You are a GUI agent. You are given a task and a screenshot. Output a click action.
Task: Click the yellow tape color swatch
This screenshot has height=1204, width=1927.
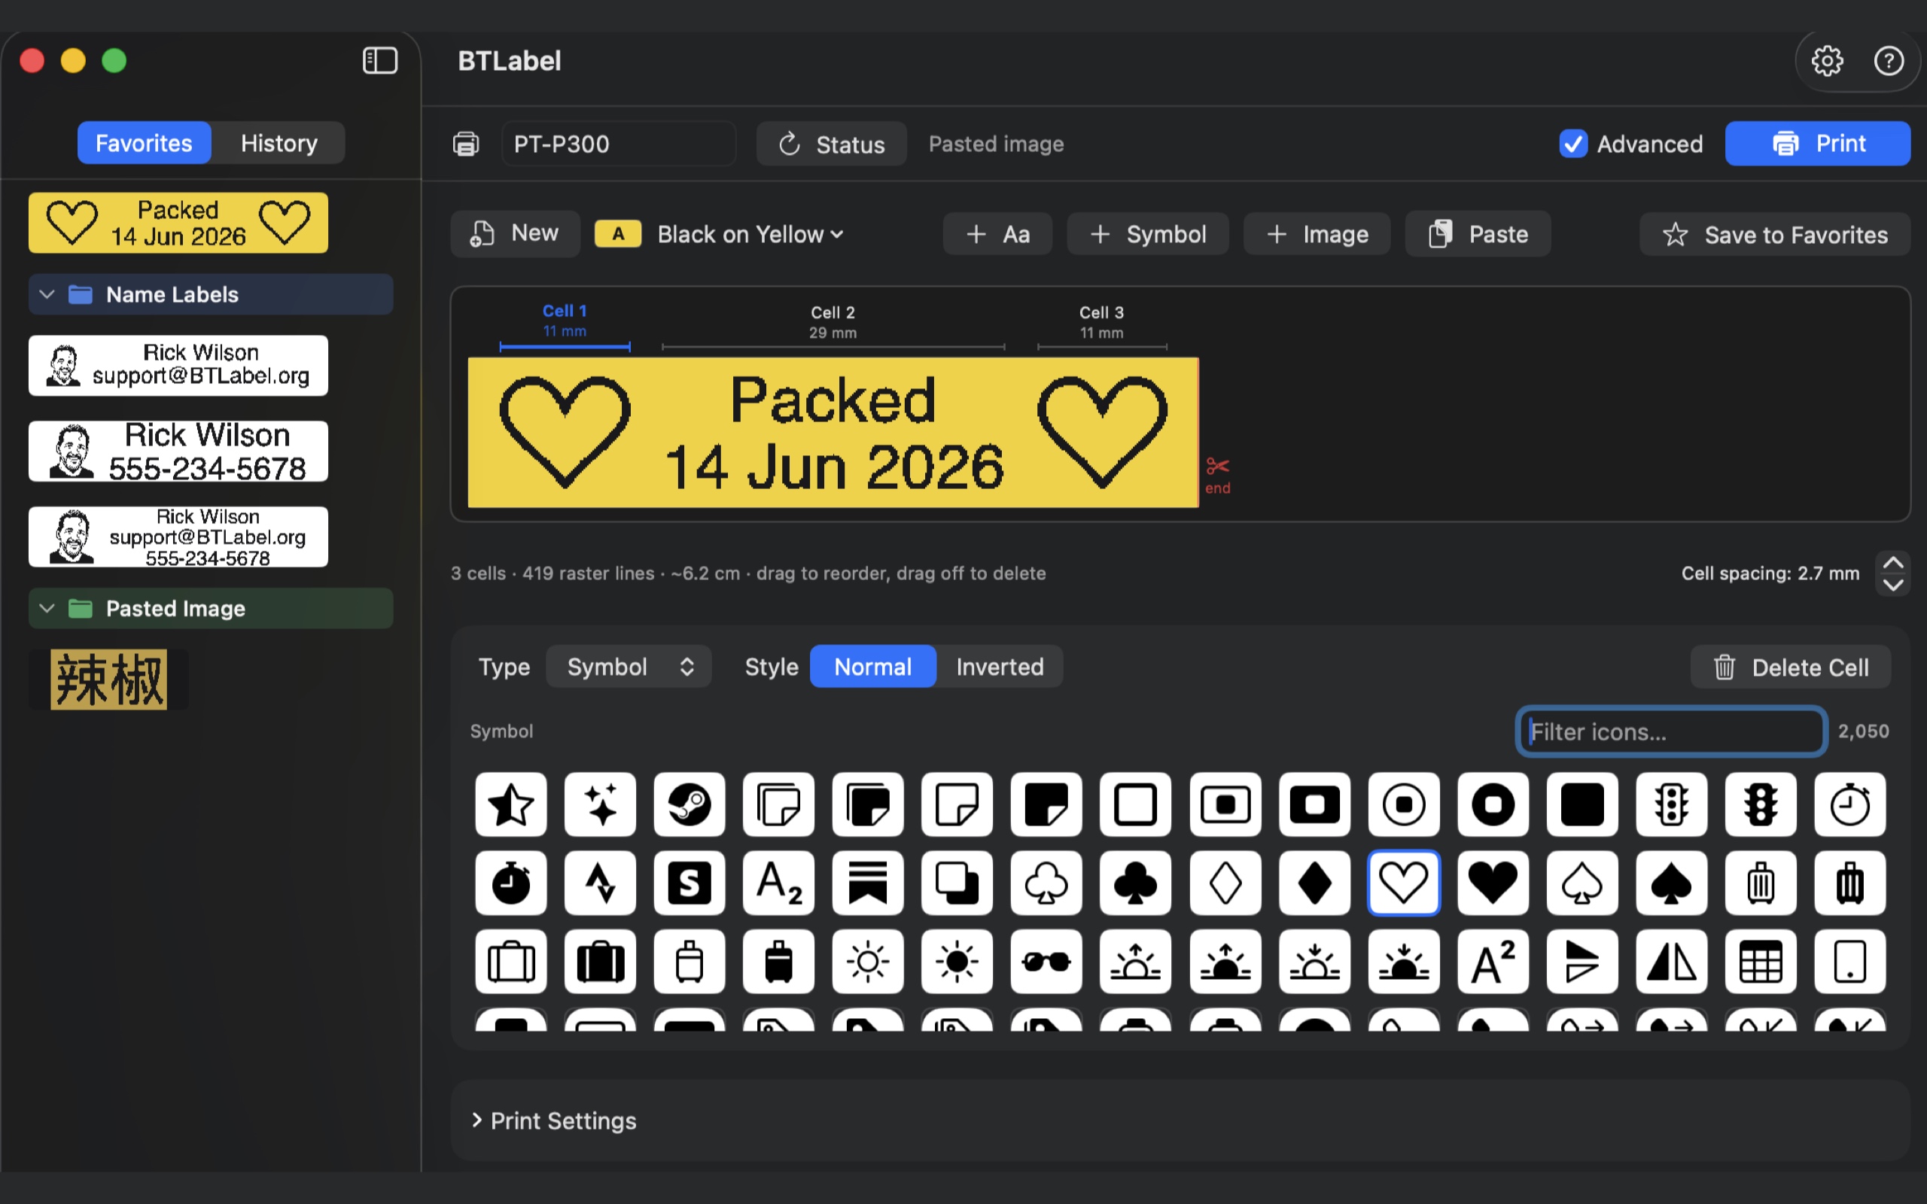(618, 234)
